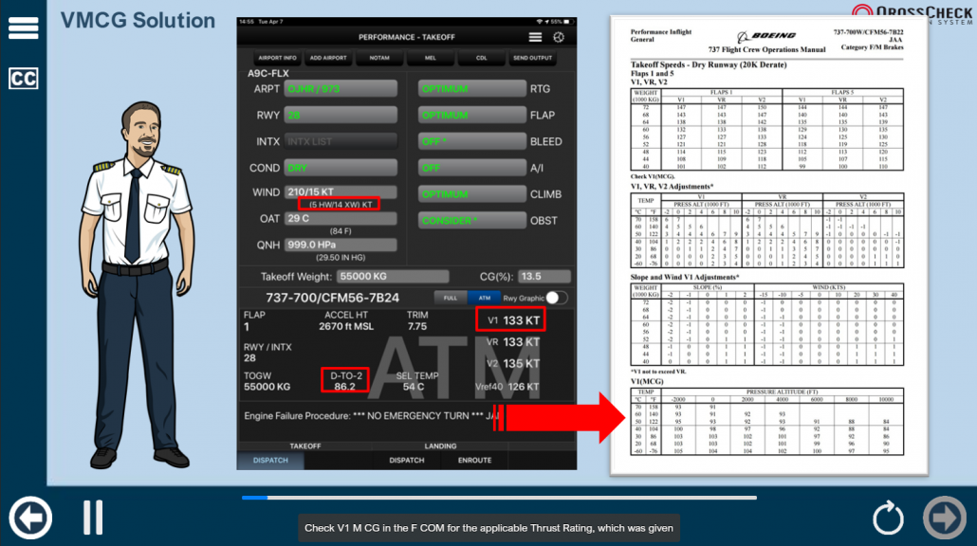Click the Engine Failure Procedure text line
The image size is (977, 546).
coord(372,416)
